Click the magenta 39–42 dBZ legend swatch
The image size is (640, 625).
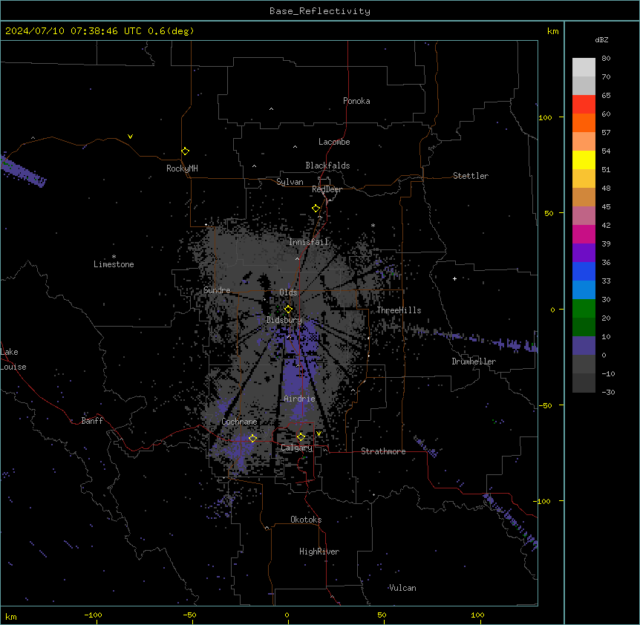coord(584,234)
